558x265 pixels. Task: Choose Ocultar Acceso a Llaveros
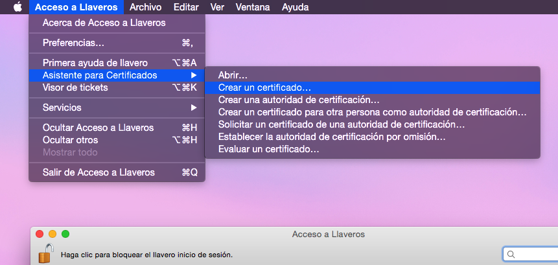coord(117,128)
